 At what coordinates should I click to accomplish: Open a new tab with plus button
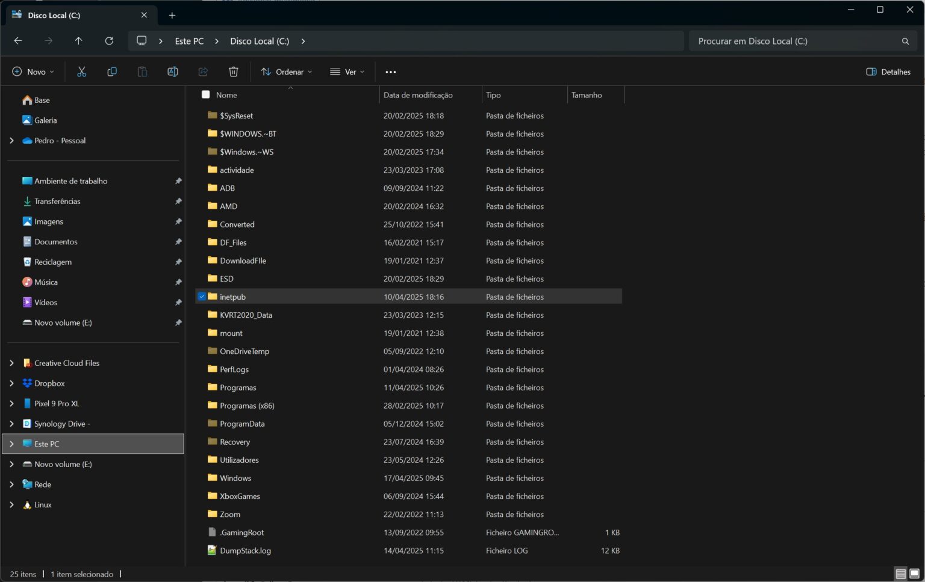click(x=172, y=15)
